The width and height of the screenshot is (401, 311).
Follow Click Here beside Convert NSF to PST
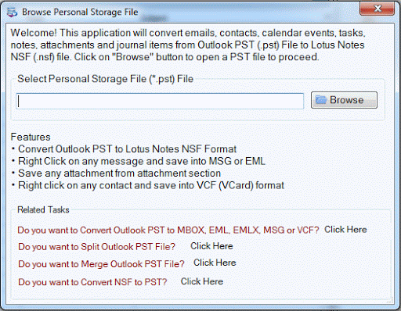tap(202, 281)
